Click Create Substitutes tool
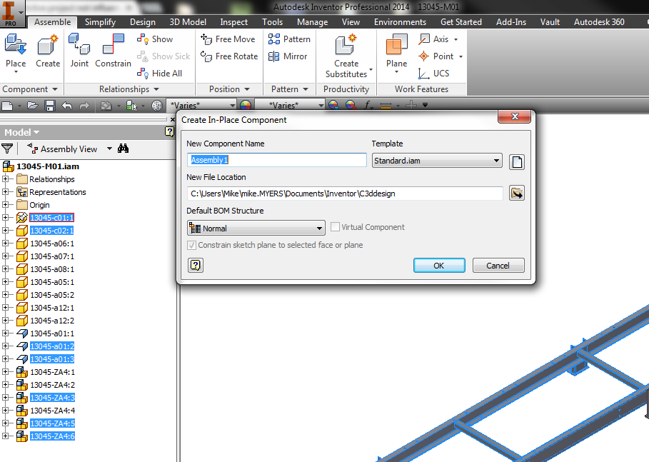Image resolution: width=649 pixels, height=462 pixels. coord(346,56)
